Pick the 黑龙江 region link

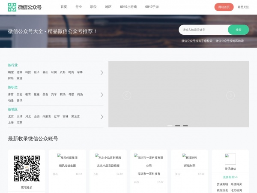click(x=75, y=117)
